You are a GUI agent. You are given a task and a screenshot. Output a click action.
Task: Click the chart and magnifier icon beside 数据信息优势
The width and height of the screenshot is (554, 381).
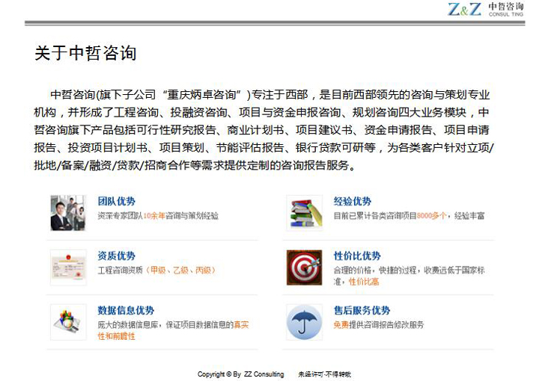tap(68, 322)
